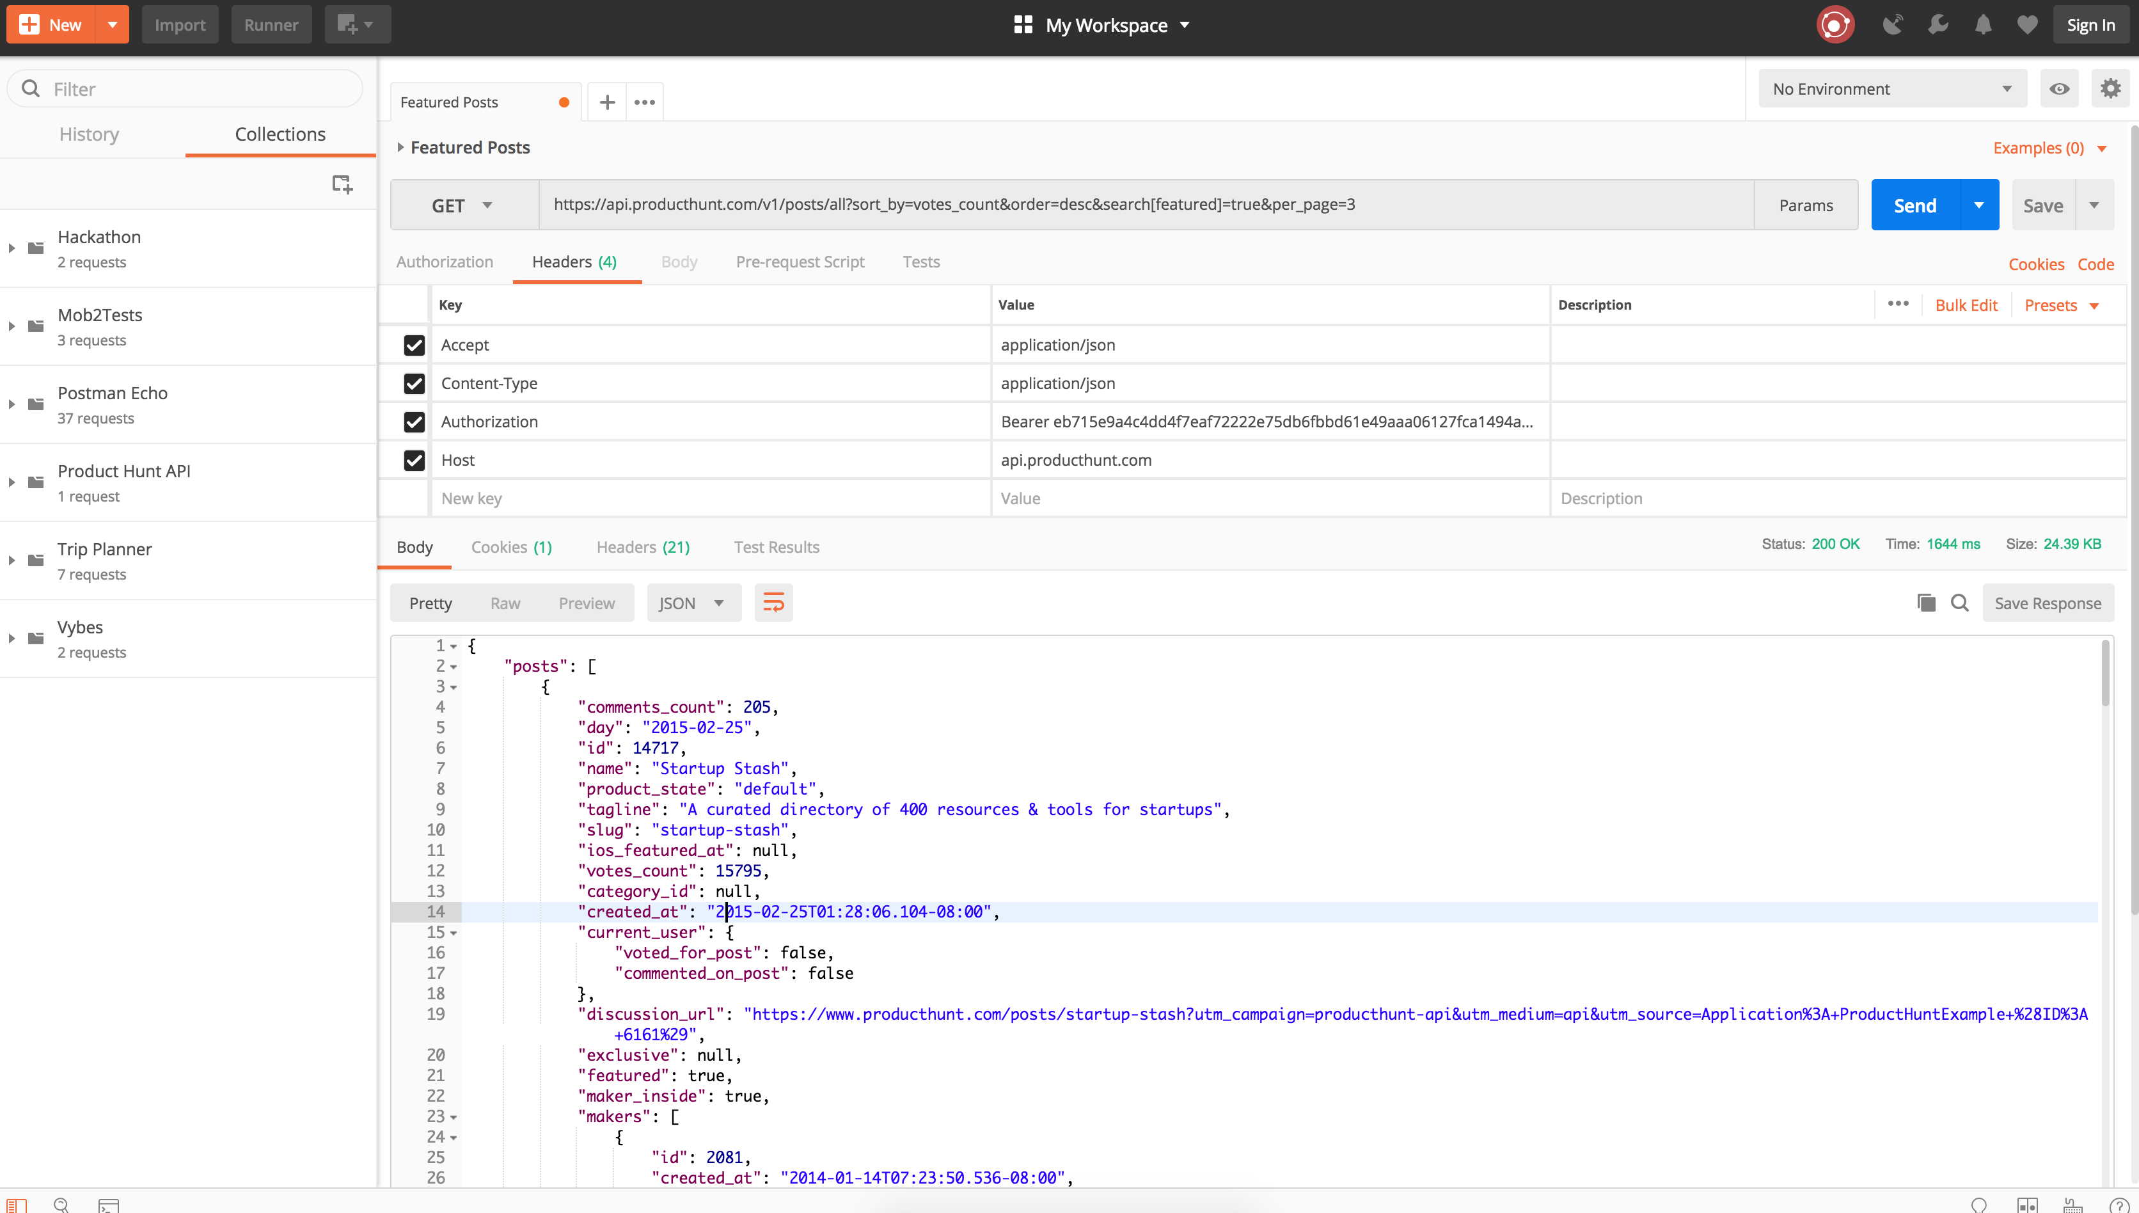Click the wrench settings icon
The height and width of the screenshot is (1213, 2139).
1938,25
